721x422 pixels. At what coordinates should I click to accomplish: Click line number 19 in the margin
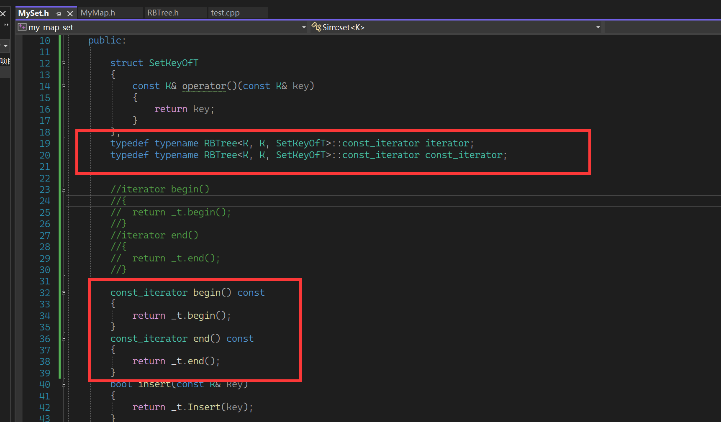[45, 143]
